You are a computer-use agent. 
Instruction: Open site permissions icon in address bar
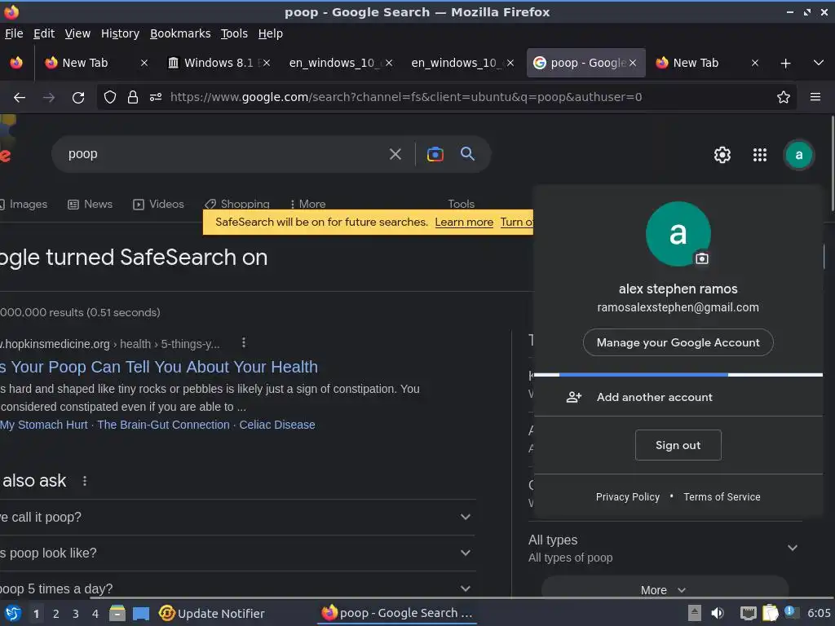[x=156, y=97]
